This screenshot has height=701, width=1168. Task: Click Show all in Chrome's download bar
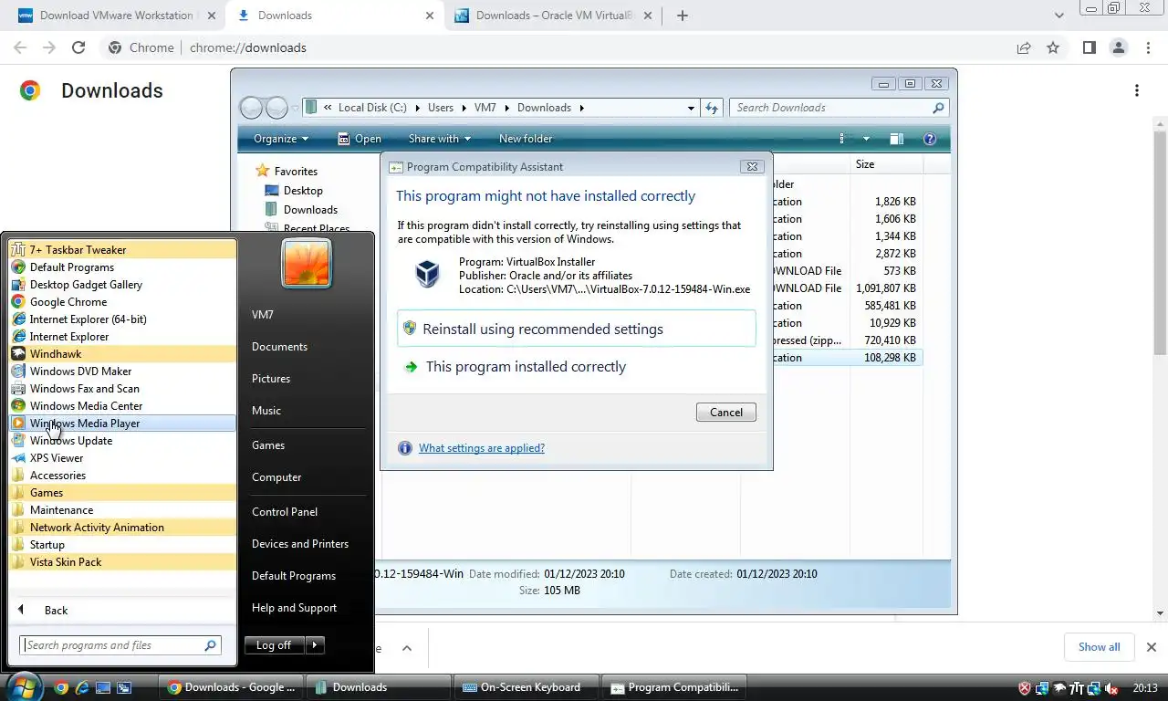click(1099, 647)
